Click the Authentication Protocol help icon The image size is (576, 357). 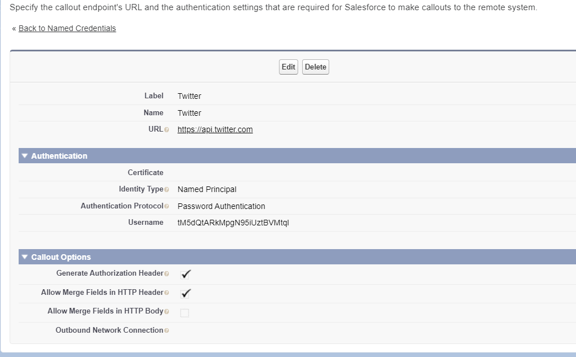point(167,206)
